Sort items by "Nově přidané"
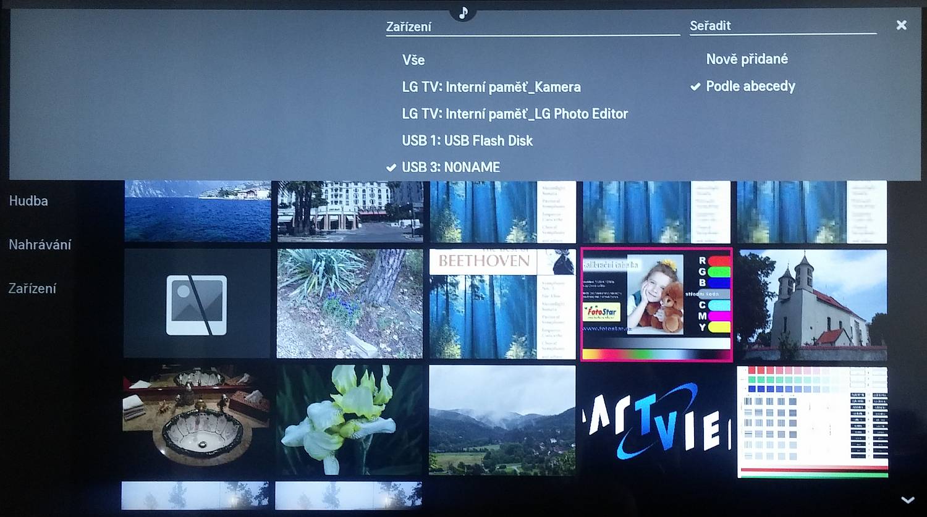This screenshot has height=517, width=927. (747, 59)
